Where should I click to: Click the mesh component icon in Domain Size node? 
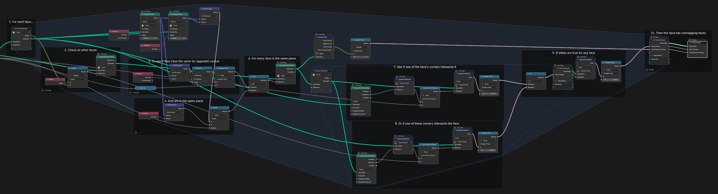coord(317,54)
